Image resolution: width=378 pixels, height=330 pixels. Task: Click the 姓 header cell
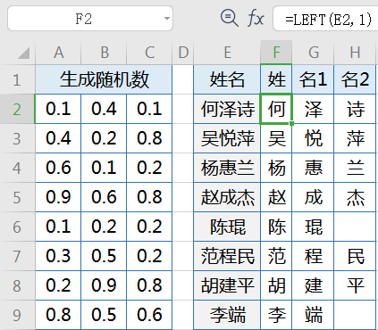pos(276,80)
